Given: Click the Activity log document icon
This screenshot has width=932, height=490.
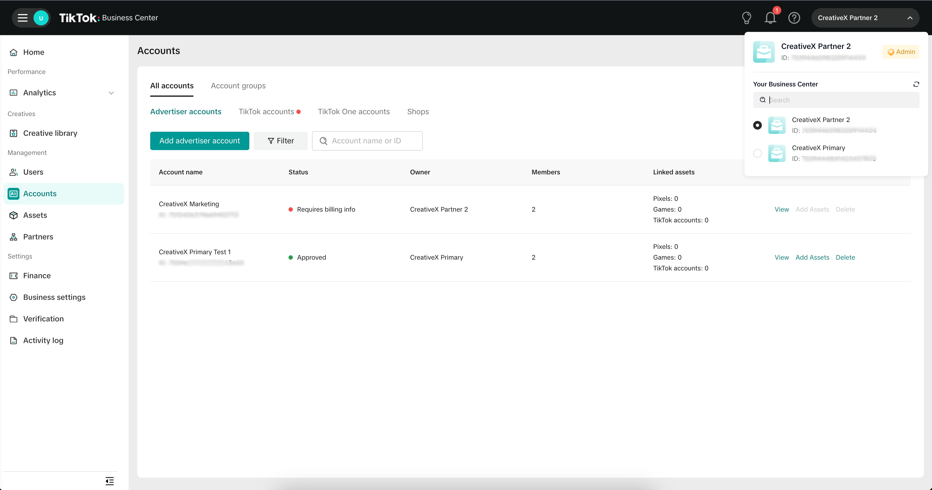Looking at the screenshot, I should pos(14,341).
